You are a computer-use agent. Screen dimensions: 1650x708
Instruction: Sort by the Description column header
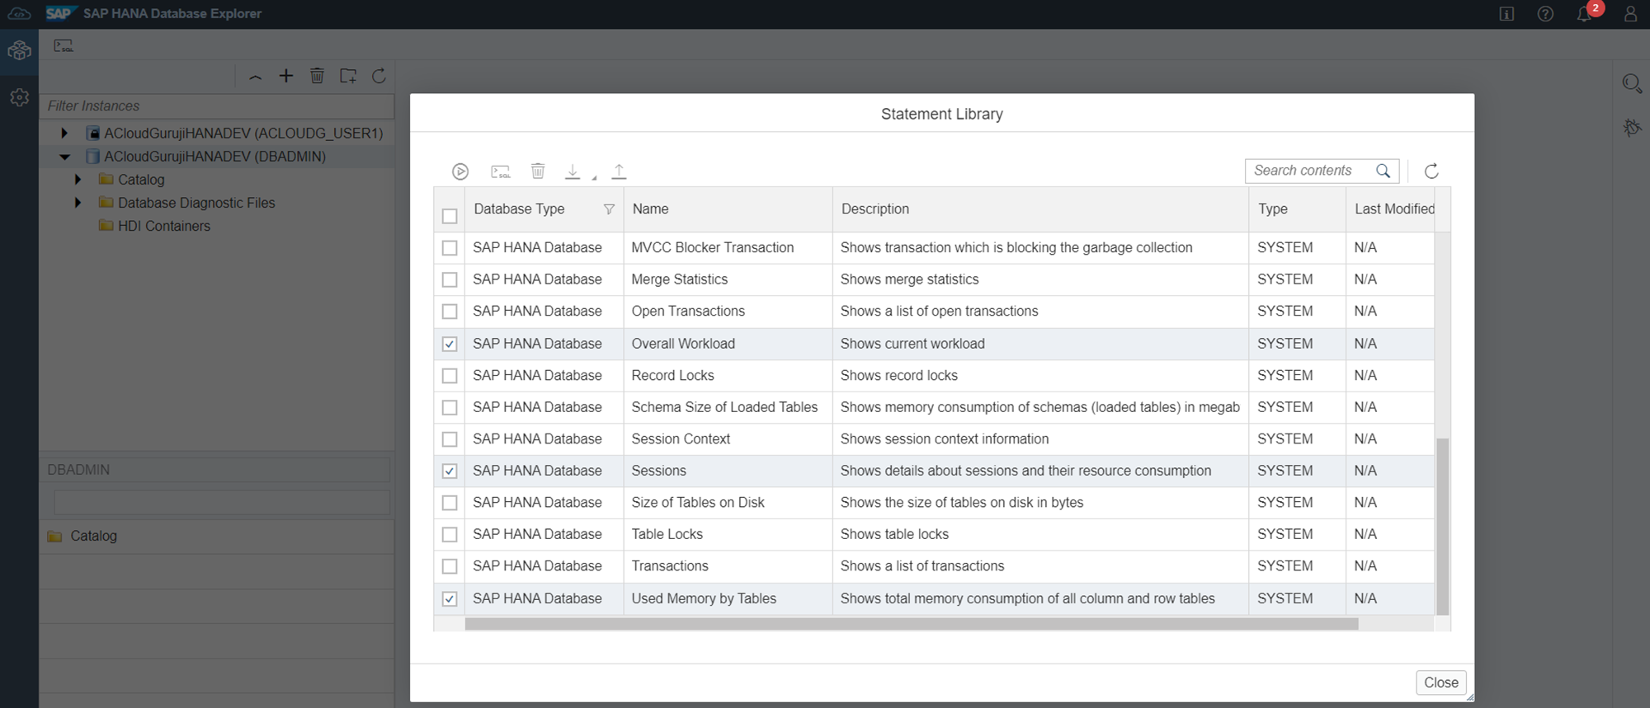874,209
